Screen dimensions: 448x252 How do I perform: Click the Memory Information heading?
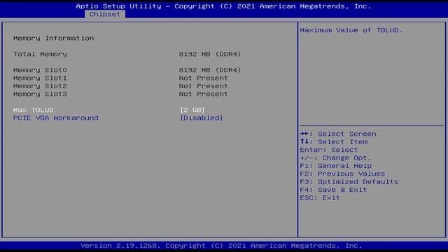click(53, 38)
